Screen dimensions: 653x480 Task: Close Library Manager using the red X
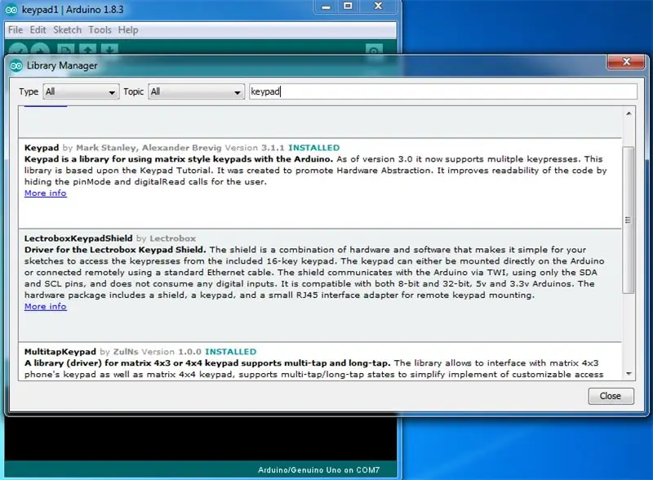(626, 62)
